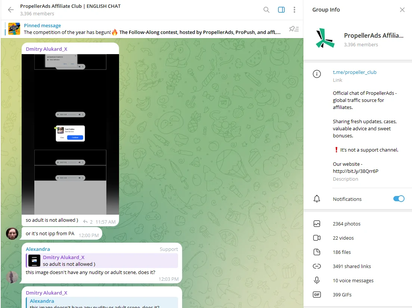Open the 22 videos section

point(343,238)
